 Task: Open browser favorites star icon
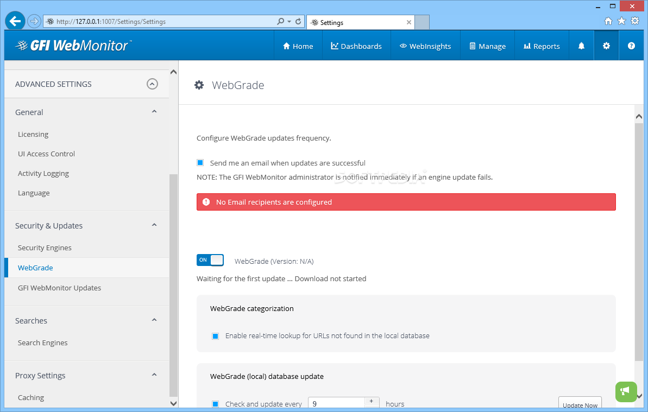[621, 21]
